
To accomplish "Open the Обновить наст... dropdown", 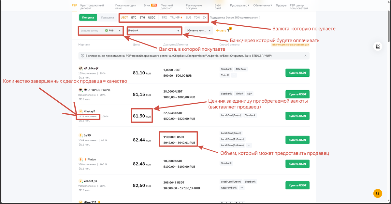I will (198, 31).
